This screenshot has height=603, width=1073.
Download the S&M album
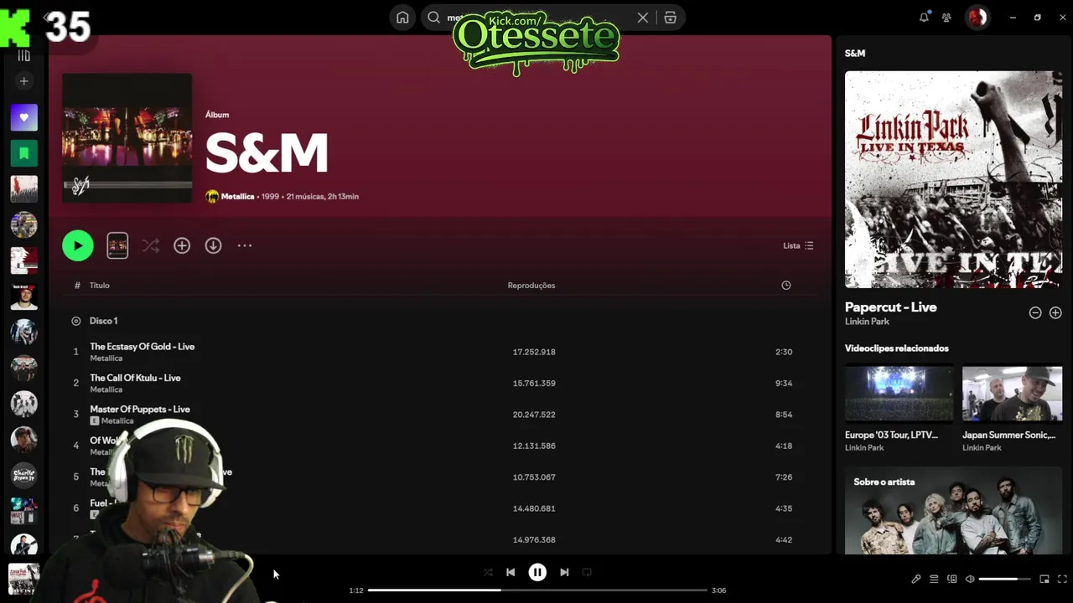click(214, 245)
